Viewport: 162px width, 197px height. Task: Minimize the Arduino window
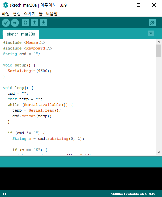click(124, 5)
